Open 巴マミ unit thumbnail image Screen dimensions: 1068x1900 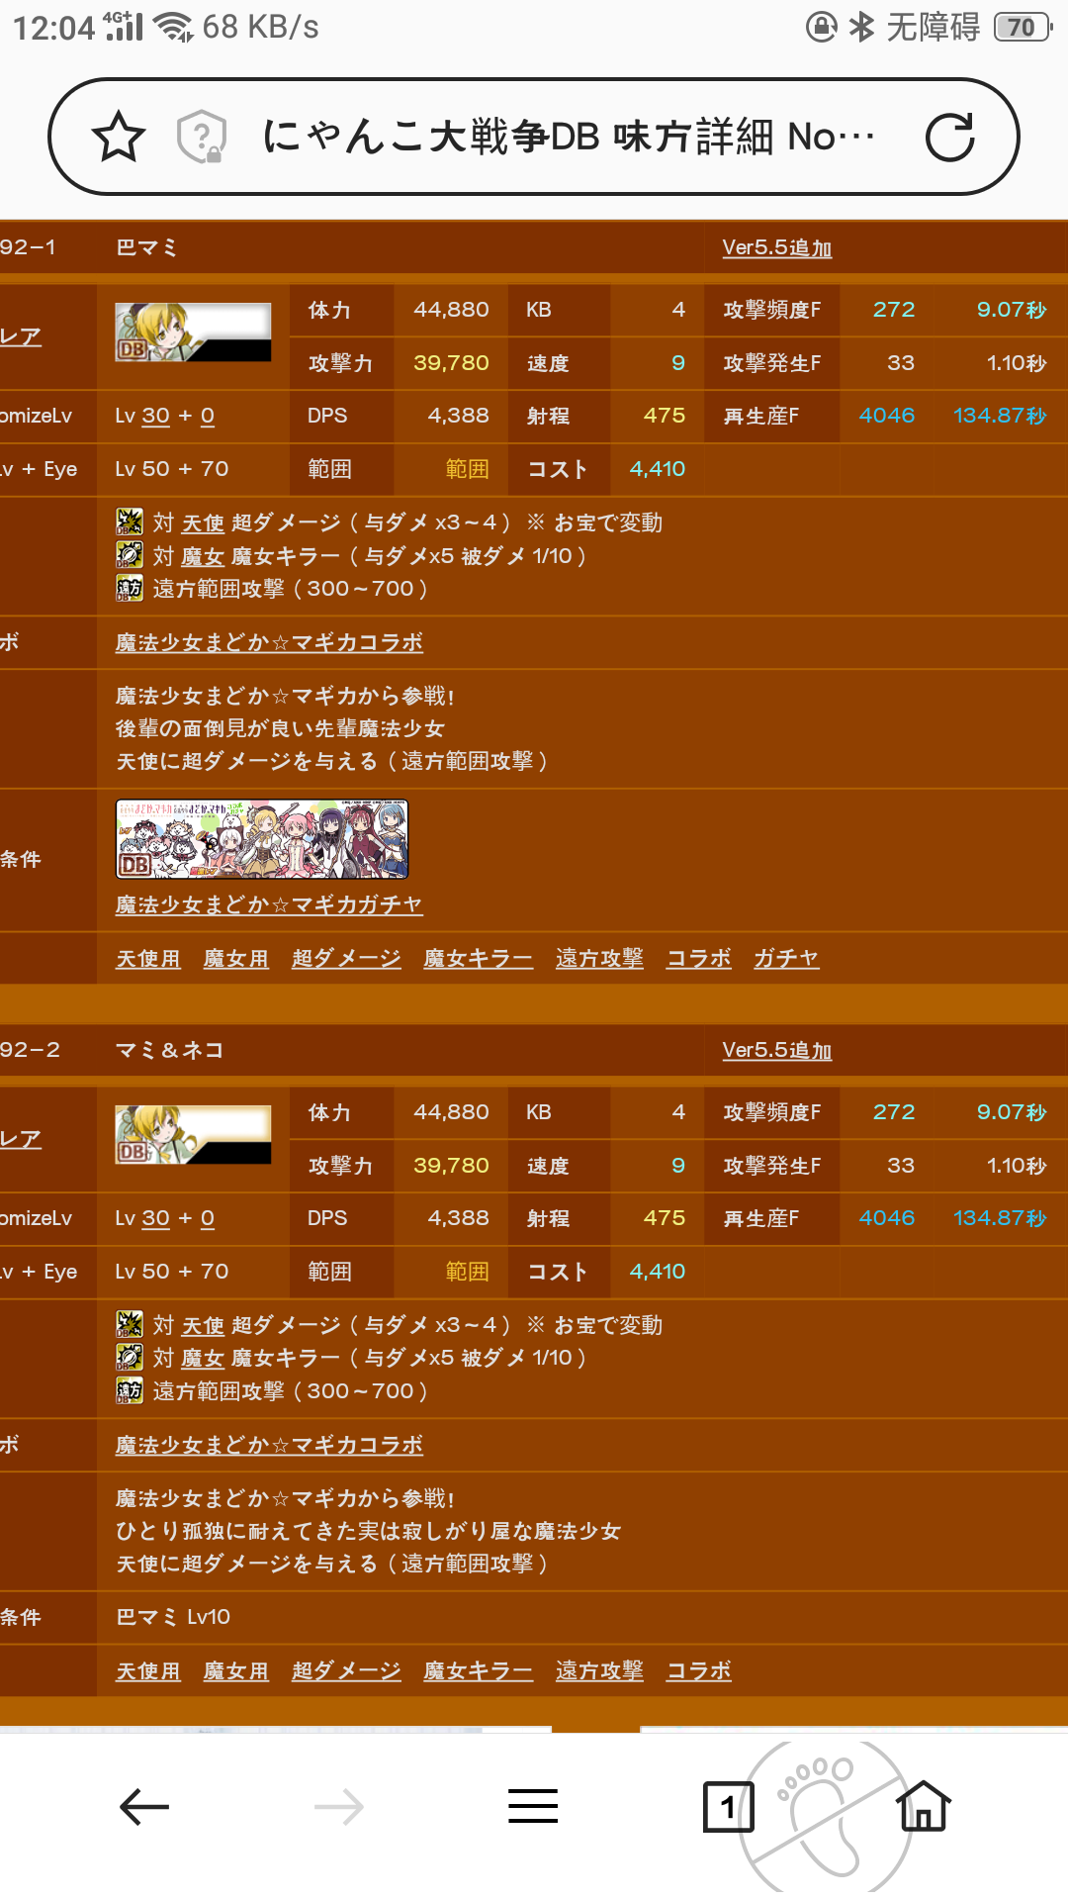tap(193, 332)
